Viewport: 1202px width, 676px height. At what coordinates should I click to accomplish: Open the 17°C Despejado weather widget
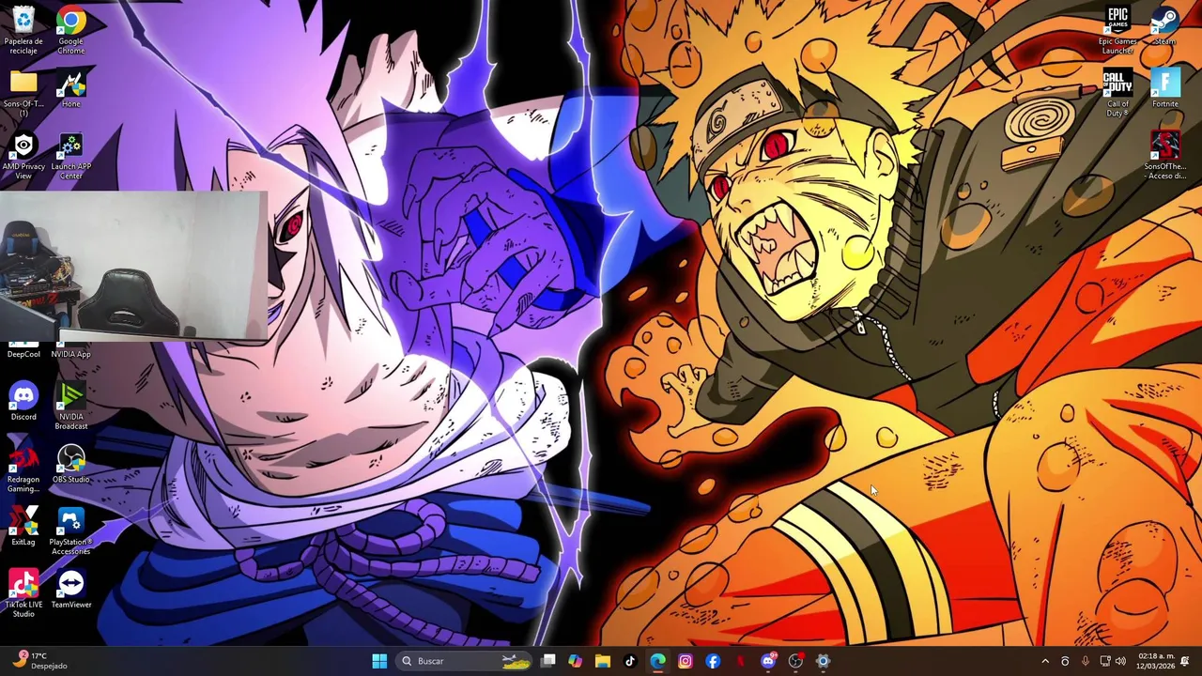(x=42, y=661)
